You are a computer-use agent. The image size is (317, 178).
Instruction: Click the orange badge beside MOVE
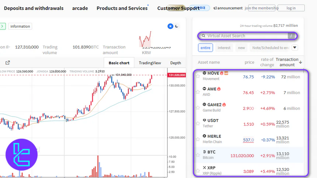pos(226,73)
